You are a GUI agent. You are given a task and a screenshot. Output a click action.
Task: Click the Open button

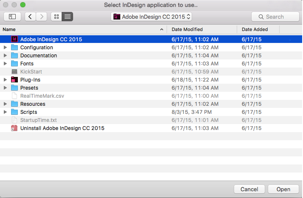[x=283, y=189]
